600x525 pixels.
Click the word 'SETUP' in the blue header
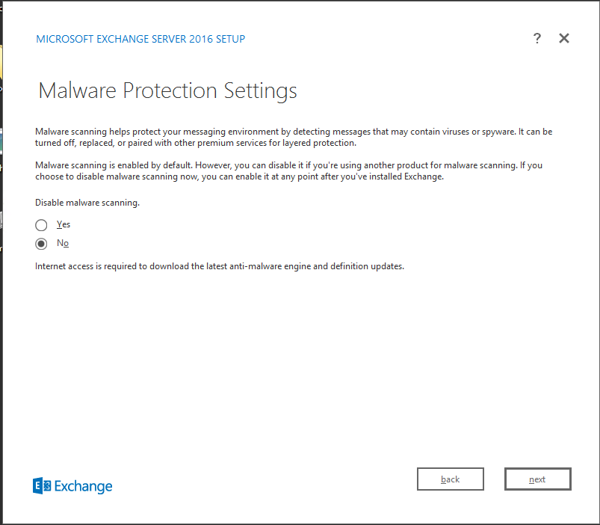click(x=228, y=39)
